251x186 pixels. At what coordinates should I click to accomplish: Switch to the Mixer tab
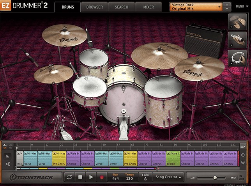pyautogui.click(x=148, y=7)
